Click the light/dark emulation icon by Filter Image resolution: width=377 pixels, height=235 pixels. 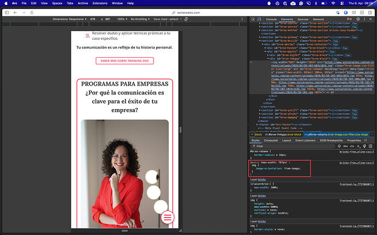pos(339,146)
